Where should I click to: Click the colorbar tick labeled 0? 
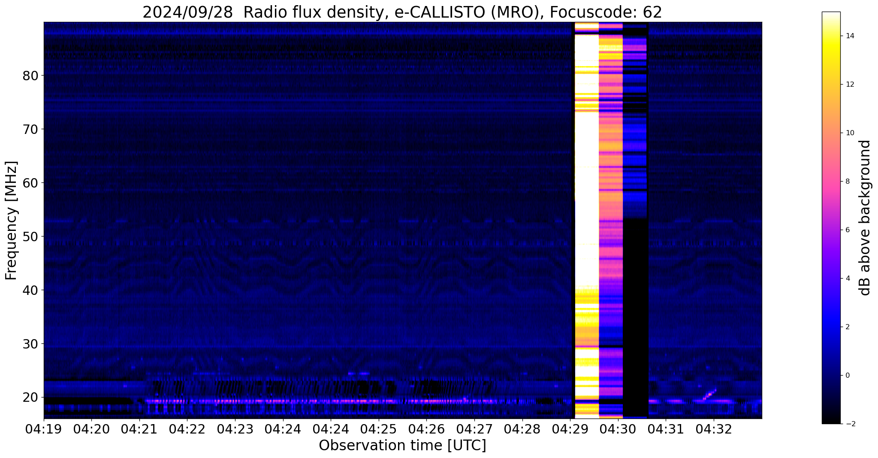point(847,376)
